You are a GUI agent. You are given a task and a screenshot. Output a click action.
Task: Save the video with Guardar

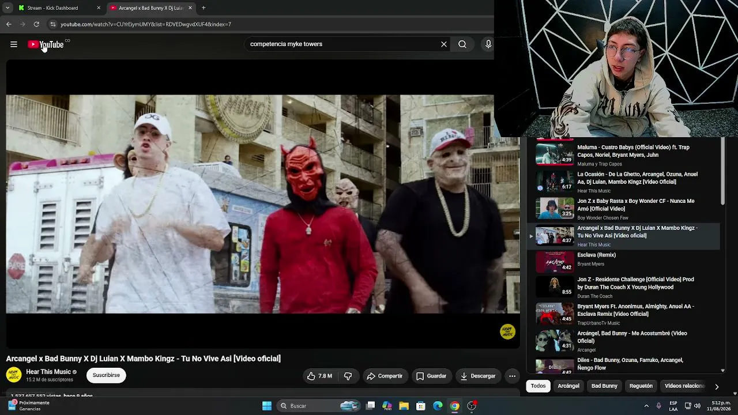pyautogui.click(x=431, y=376)
